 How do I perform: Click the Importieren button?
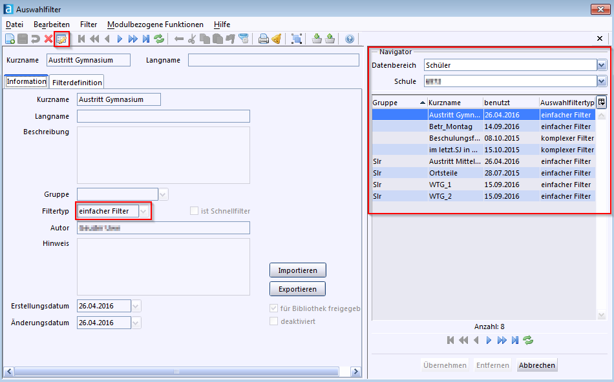coord(297,270)
